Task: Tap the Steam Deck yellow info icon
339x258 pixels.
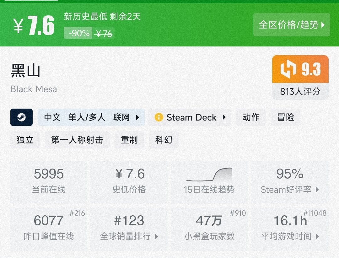Action: [159, 117]
